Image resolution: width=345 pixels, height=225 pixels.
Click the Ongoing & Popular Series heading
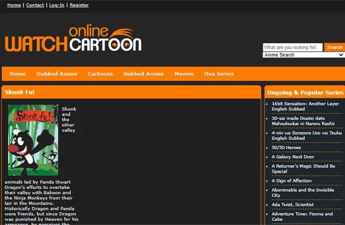305,93
